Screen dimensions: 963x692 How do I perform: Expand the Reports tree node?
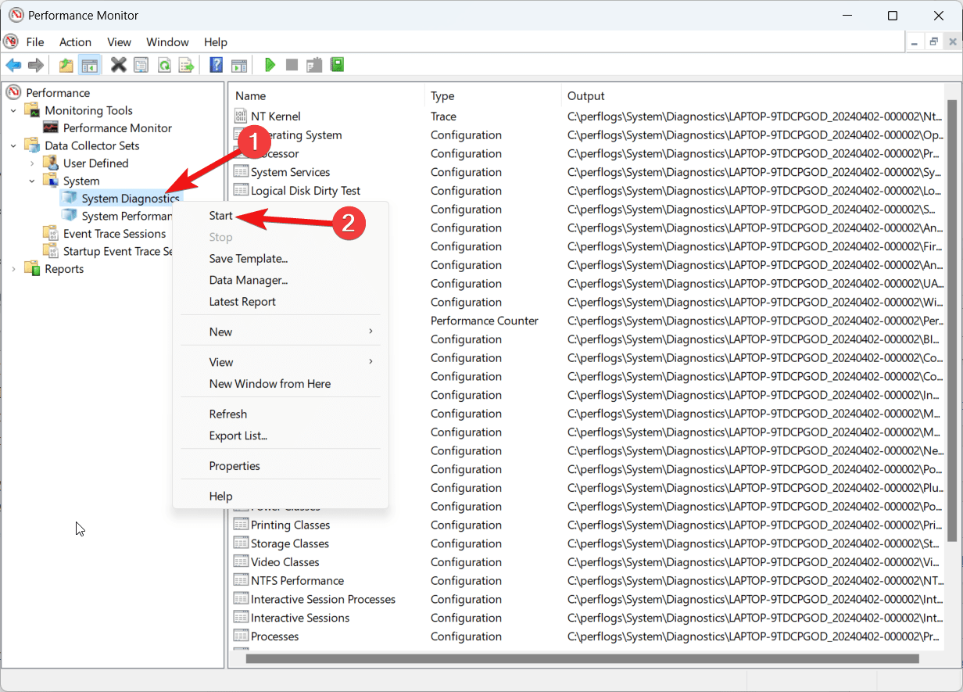pyautogui.click(x=13, y=269)
